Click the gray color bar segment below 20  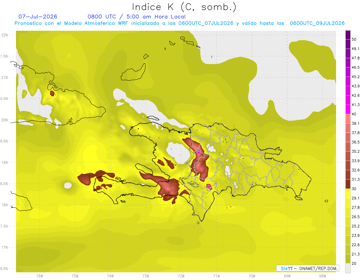click(348, 268)
